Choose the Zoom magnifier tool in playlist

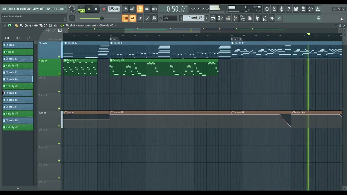pos(50,25)
